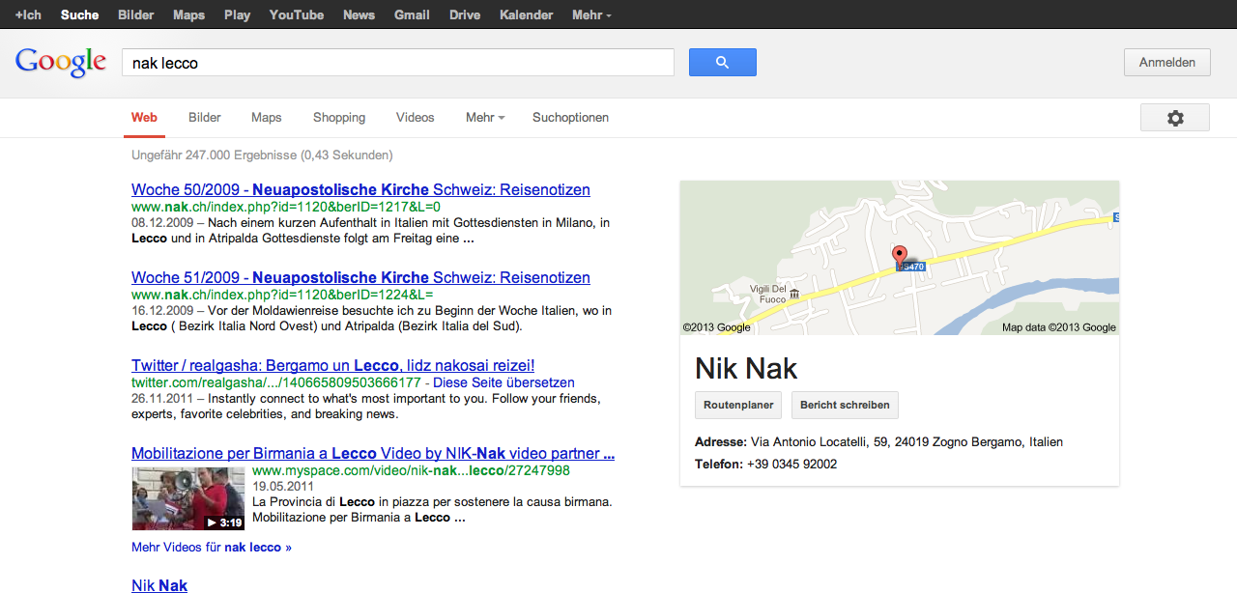Switch to the Bilder search tab
This screenshot has height=593, width=1237.
205,118
